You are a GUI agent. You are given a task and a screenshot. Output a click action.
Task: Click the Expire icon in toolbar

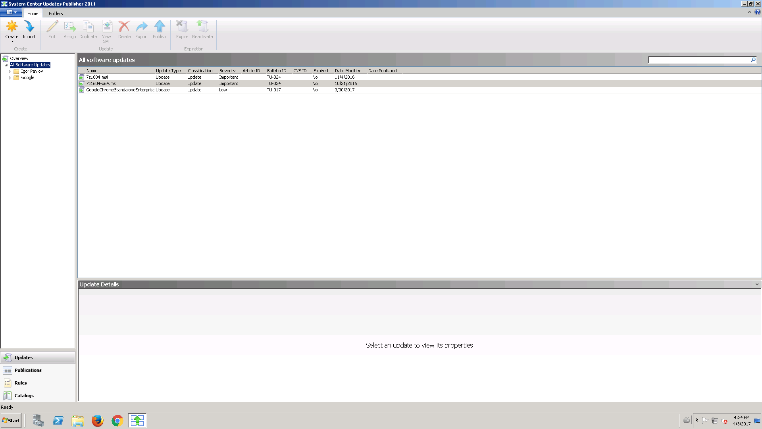182,29
